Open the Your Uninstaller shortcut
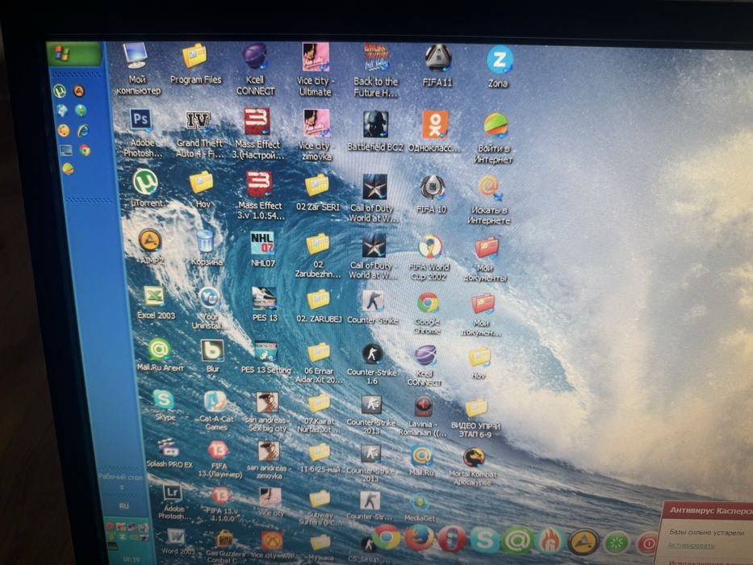Viewport: 753px width, 565px height. pos(208,309)
